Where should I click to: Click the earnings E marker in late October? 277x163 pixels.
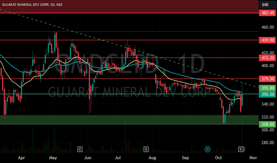click(241, 149)
